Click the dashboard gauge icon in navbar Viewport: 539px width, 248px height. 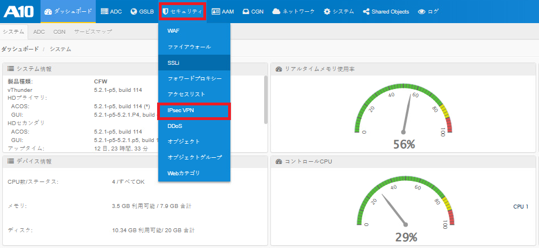48,11
